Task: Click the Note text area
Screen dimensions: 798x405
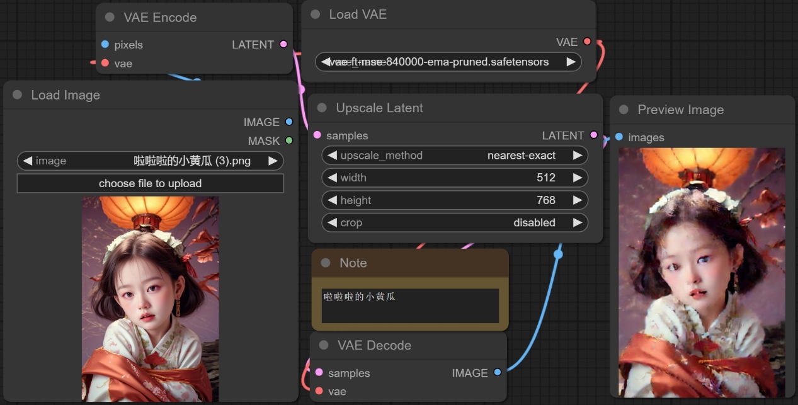Action: [x=410, y=305]
